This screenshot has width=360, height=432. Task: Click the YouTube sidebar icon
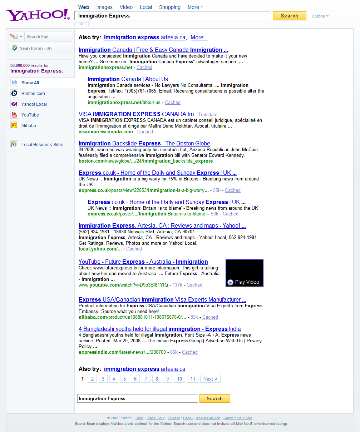pos(14,115)
